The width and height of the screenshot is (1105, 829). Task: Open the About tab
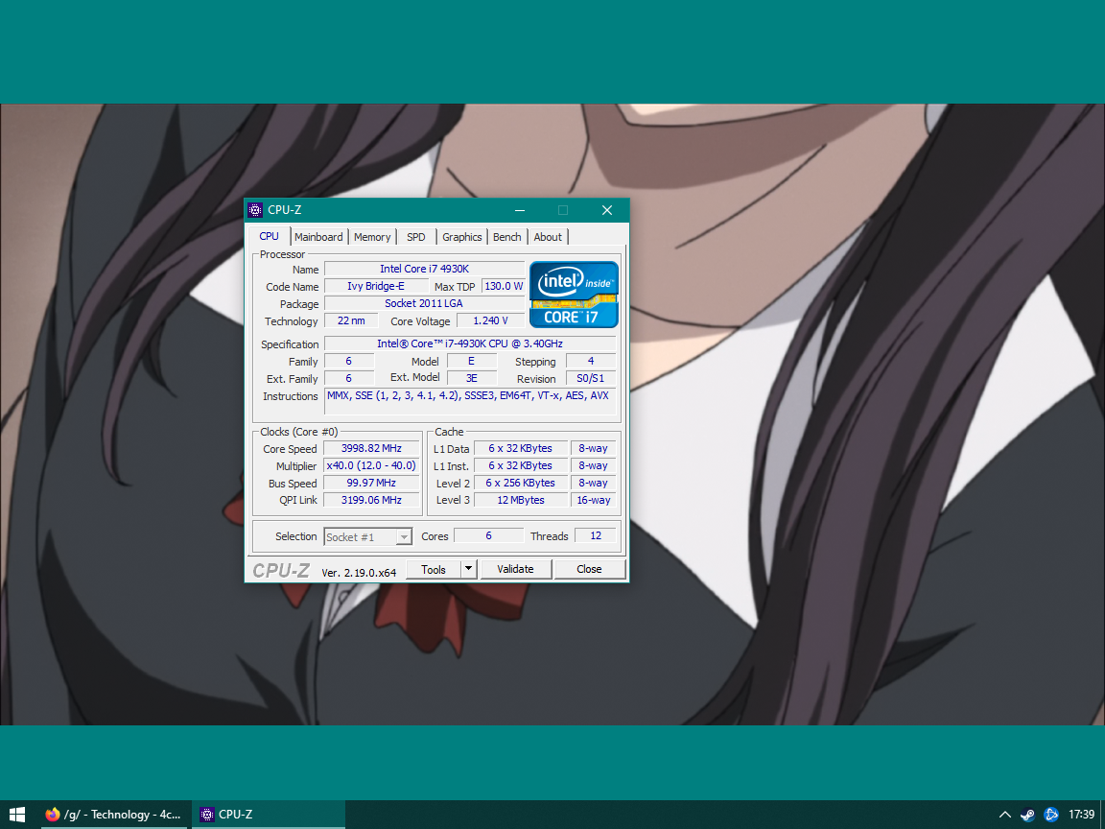click(x=548, y=237)
